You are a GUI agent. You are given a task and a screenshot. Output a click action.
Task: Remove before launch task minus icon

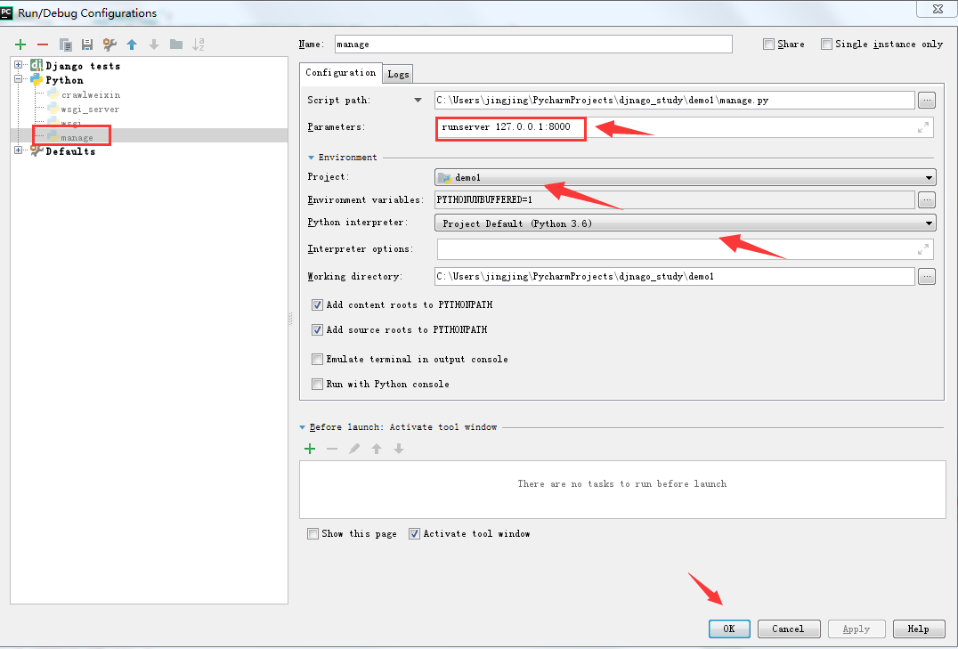332,450
